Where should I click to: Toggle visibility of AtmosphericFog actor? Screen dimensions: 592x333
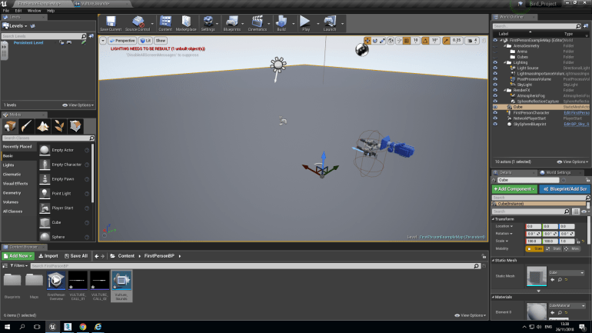[x=495, y=96]
